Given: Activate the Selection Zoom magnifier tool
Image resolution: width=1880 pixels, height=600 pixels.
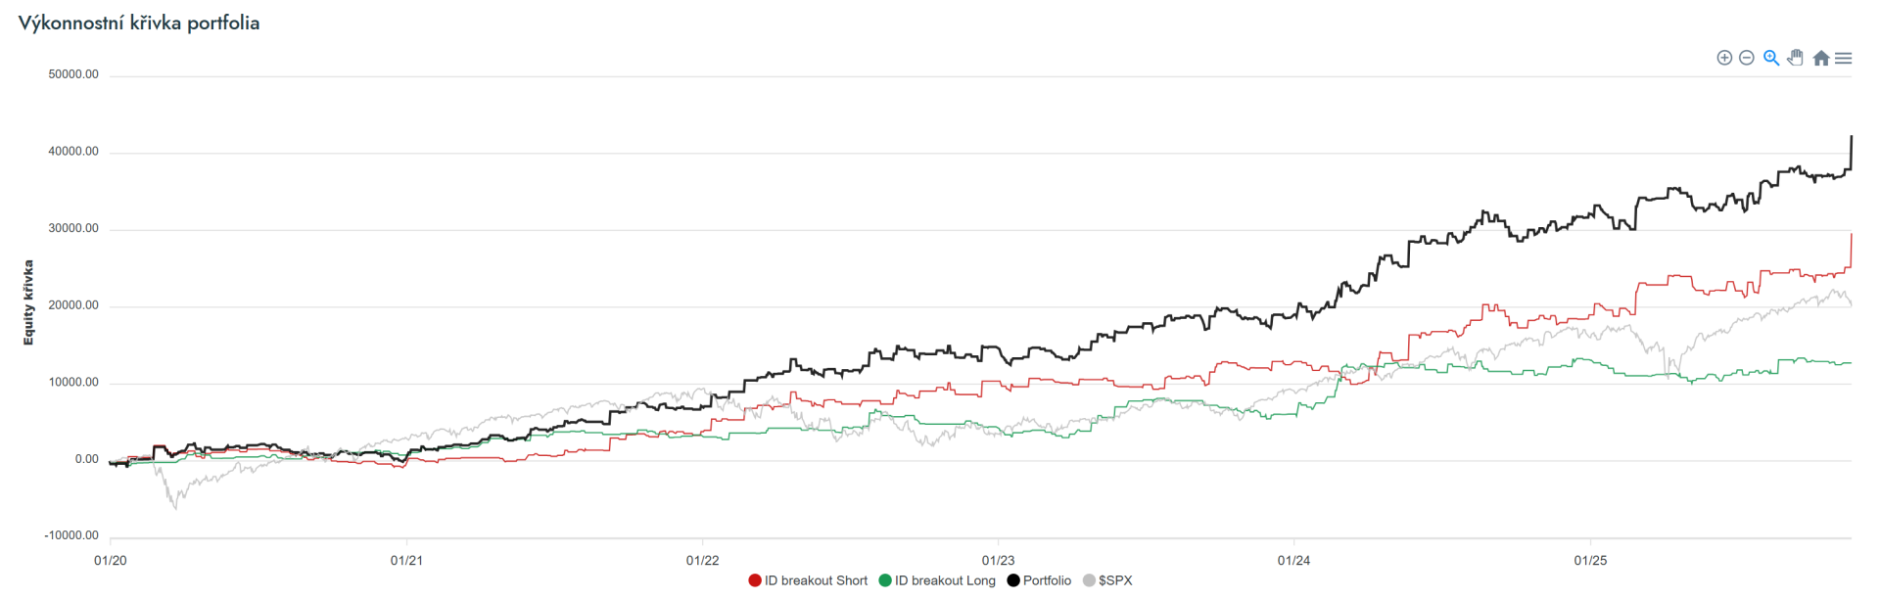Looking at the screenshot, I should [1770, 58].
